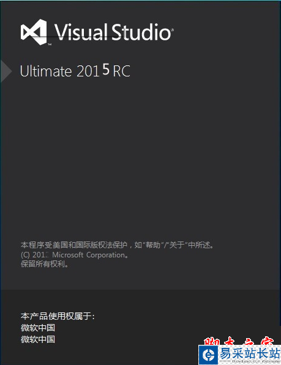Screen dimensions: 281x365
Task: Click the "RC" release label
Action: (x=121, y=71)
